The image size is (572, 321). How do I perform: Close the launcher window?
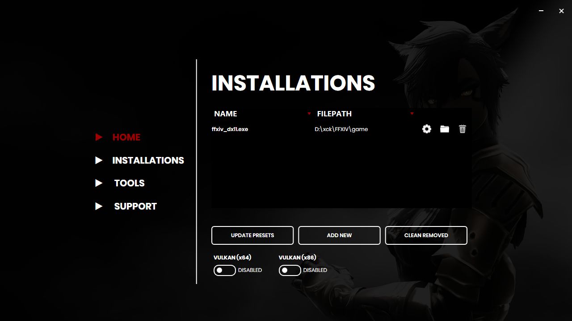tap(561, 11)
